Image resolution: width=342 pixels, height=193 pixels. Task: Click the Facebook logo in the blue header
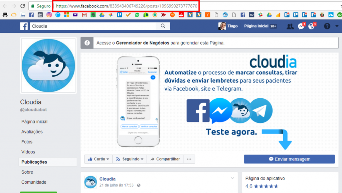pyautogui.click(x=24, y=26)
